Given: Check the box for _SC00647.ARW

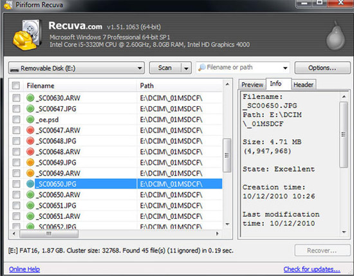Looking at the screenshot, I should point(16,130).
